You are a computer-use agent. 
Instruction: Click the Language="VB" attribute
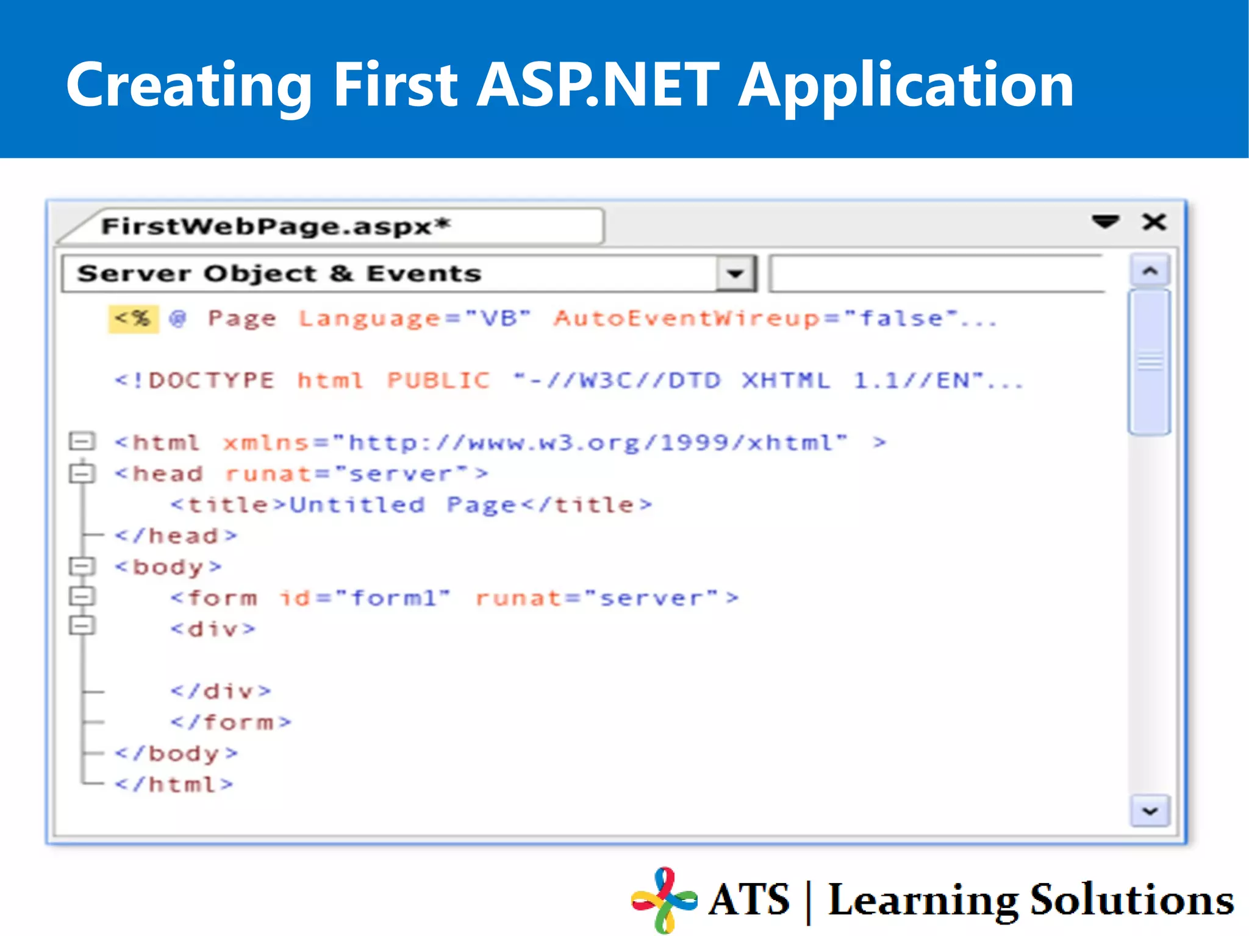click(x=415, y=319)
